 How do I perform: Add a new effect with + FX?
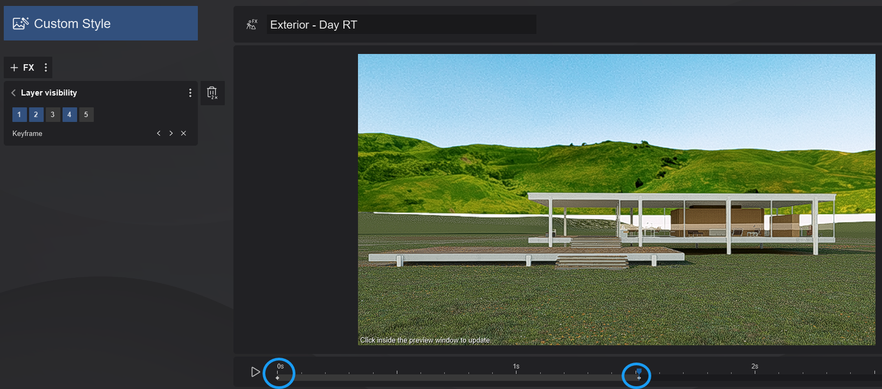[22, 67]
